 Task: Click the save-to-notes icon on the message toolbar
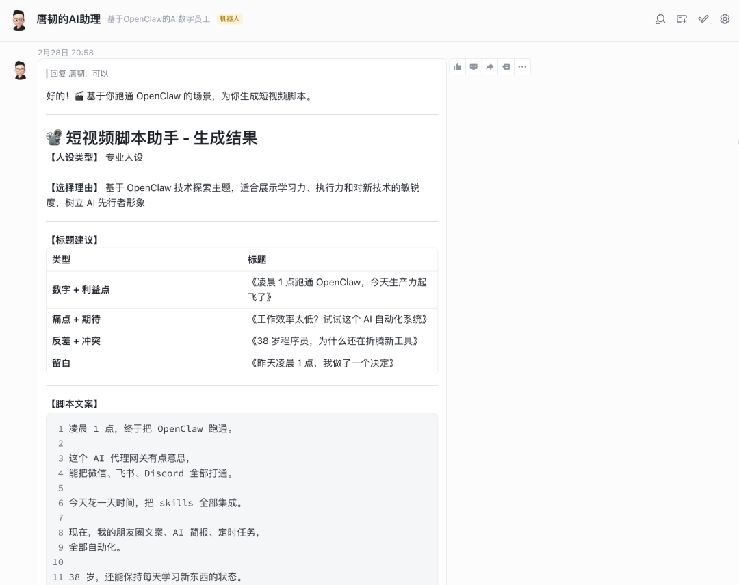click(506, 66)
